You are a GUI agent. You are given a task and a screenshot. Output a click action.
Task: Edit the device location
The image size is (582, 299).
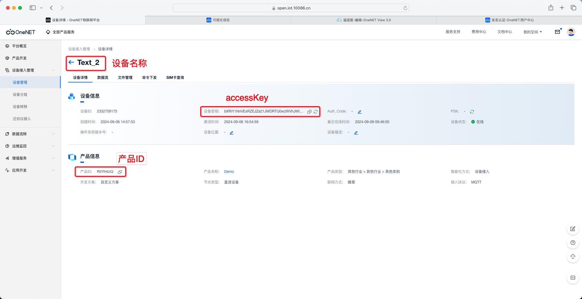tap(232, 133)
